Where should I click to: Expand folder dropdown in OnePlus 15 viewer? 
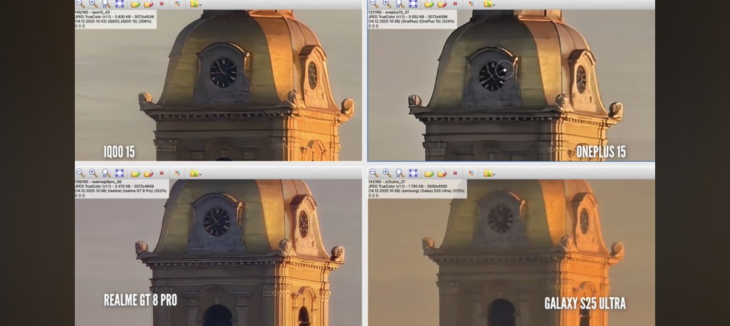pyautogui.click(x=488, y=3)
